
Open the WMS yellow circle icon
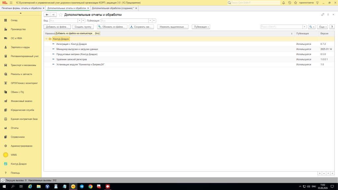[x=6, y=155]
